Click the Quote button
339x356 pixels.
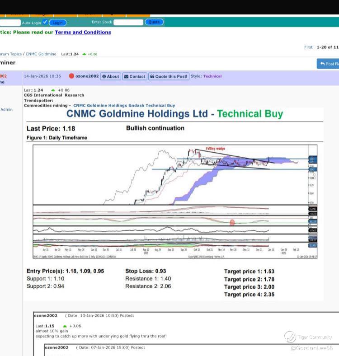(154, 22)
